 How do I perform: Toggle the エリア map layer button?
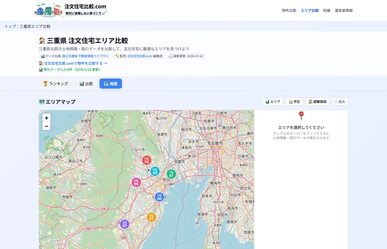click(x=273, y=102)
